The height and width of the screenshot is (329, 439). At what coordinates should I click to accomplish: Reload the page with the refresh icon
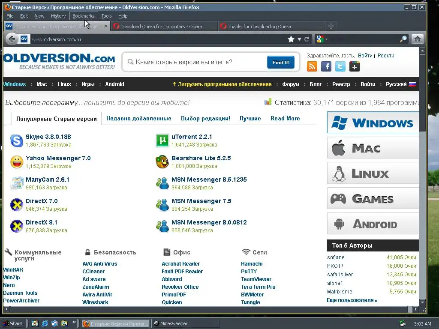tap(307, 39)
